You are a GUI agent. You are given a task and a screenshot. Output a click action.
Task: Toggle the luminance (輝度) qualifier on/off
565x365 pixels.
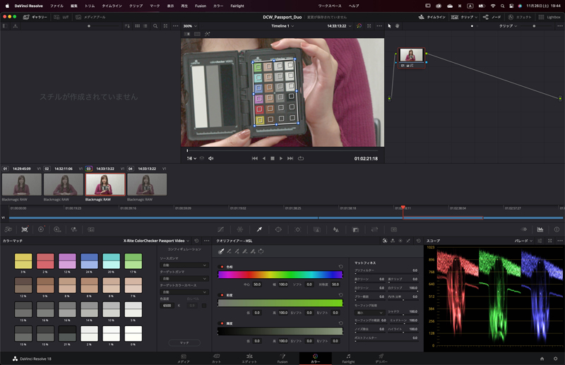tap(221, 323)
